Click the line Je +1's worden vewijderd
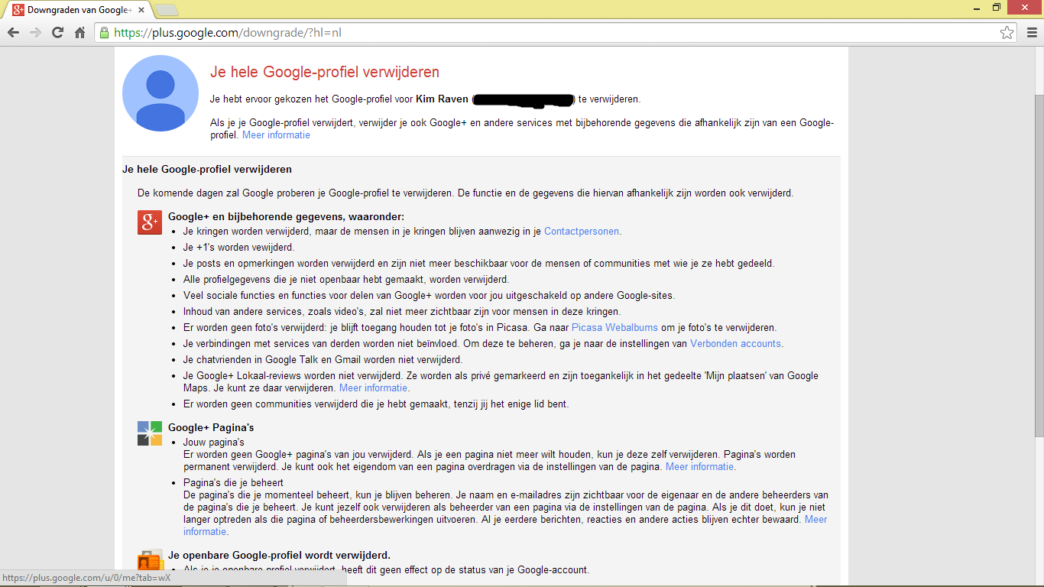The image size is (1044, 587). [238, 247]
